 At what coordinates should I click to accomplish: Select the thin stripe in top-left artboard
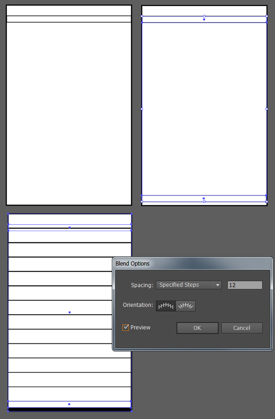coord(69,19)
